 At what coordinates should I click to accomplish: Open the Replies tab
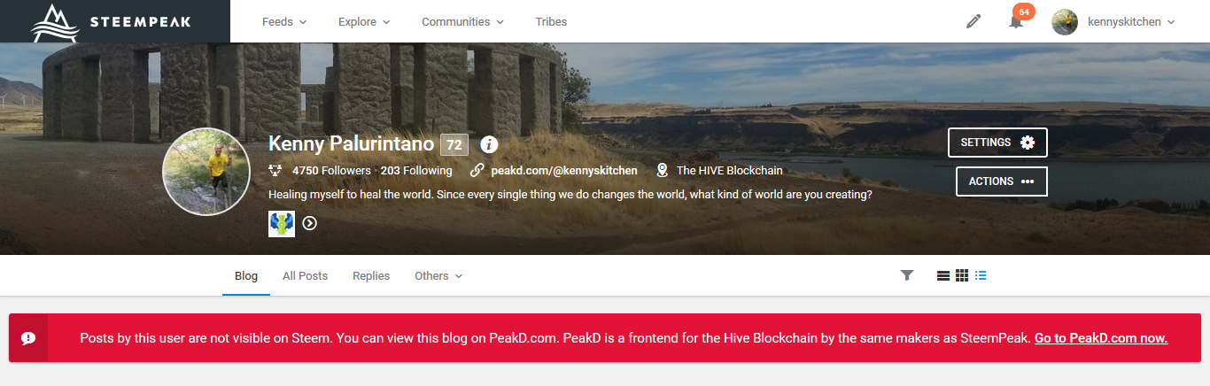pos(371,276)
